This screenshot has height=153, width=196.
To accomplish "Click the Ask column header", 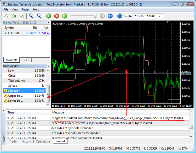I will click(x=44, y=28).
